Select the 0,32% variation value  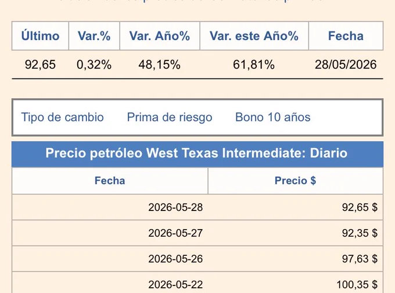[94, 65]
